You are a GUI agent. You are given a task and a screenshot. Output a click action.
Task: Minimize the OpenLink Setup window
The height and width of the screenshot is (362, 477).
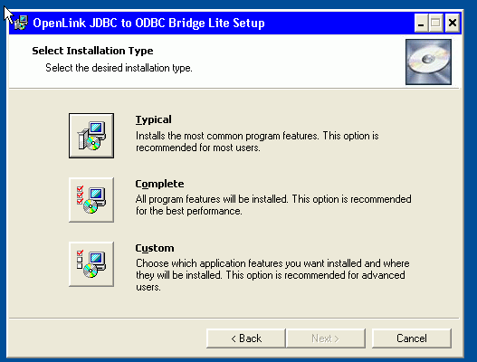421,23
